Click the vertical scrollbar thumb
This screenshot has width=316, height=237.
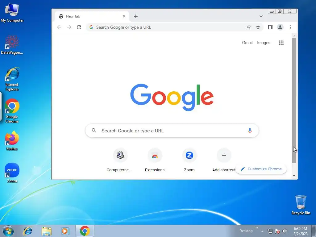tap(294, 101)
